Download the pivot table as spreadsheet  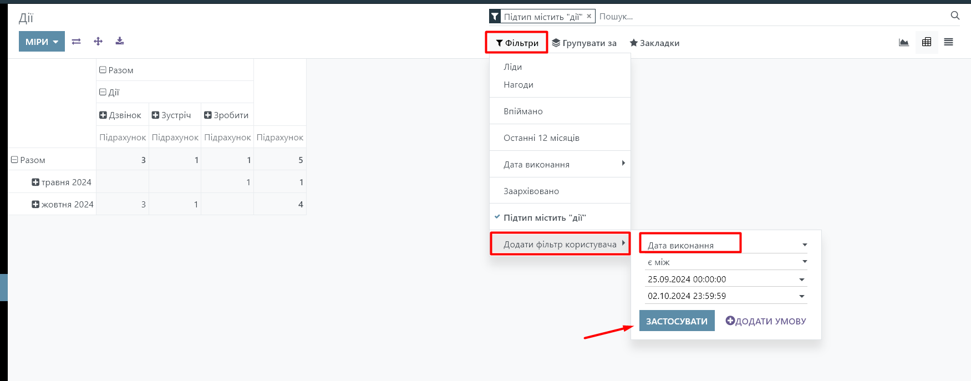(x=120, y=42)
